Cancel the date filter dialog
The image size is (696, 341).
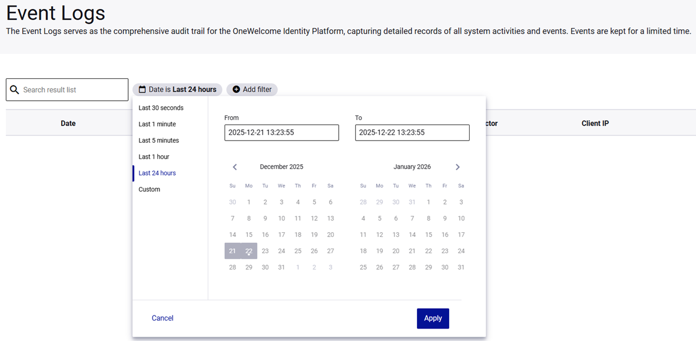tap(162, 318)
